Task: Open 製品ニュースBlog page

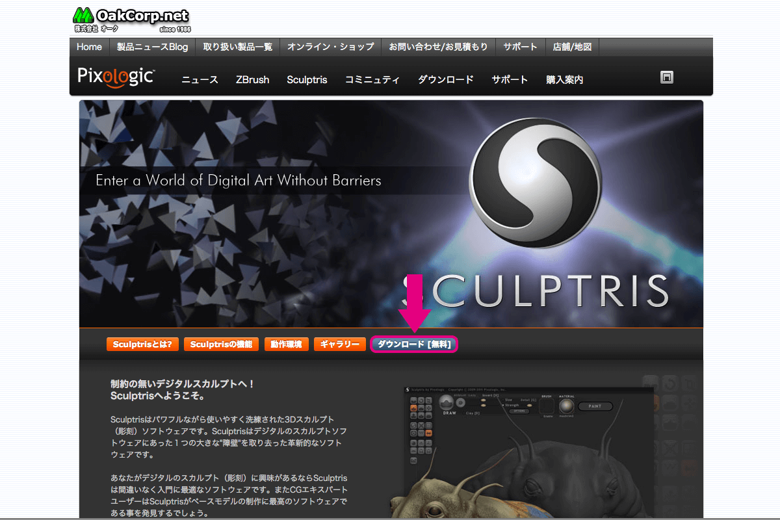Action: pos(152,47)
